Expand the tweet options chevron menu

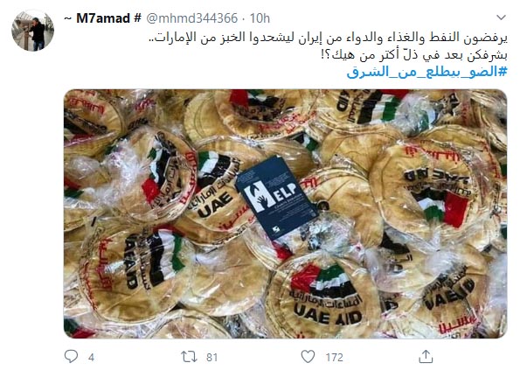pyautogui.click(x=501, y=17)
